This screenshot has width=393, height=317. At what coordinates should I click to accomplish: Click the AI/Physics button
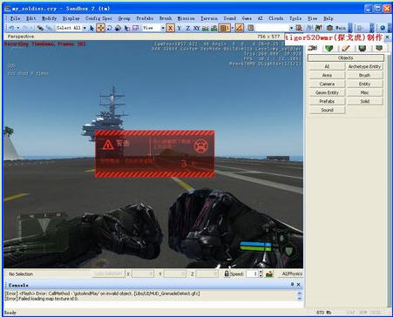click(291, 273)
